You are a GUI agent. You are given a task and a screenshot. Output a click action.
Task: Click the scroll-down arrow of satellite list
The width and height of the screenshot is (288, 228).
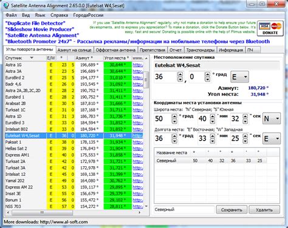click(146, 206)
